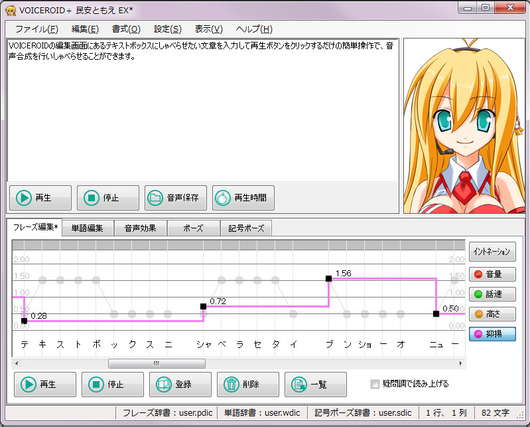The width and height of the screenshot is (530, 427).
Task: Click the 単語辞書：user.wdic status entry
Action: pos(262,413)
